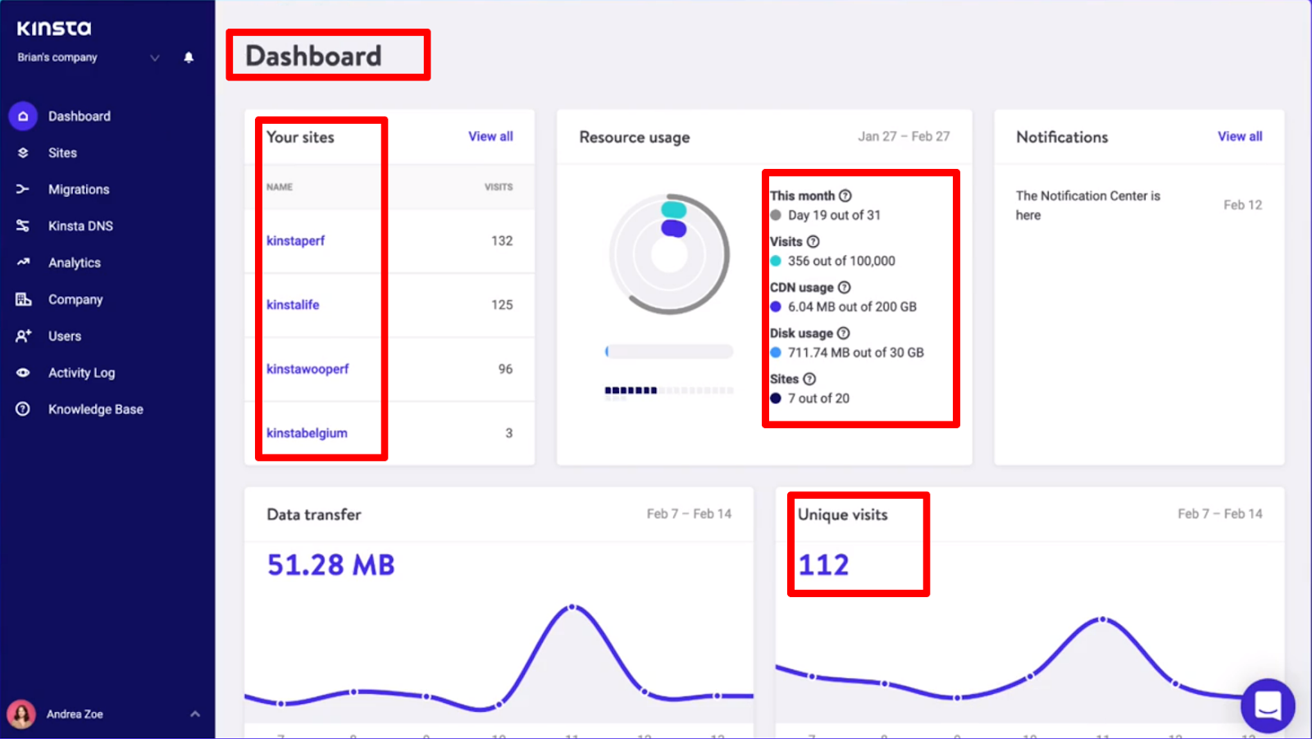
Task: Click the Migrations arrow icon
Action: [23, 189]
